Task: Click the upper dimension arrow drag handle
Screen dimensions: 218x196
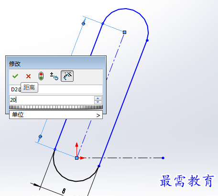Action: [x=83, y=24]
